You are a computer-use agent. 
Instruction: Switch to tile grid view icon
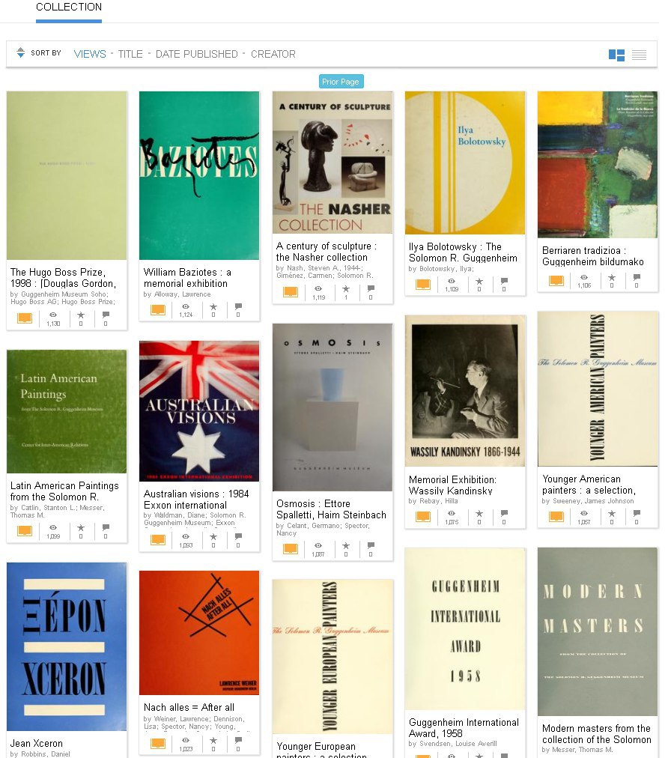(616, 55)
